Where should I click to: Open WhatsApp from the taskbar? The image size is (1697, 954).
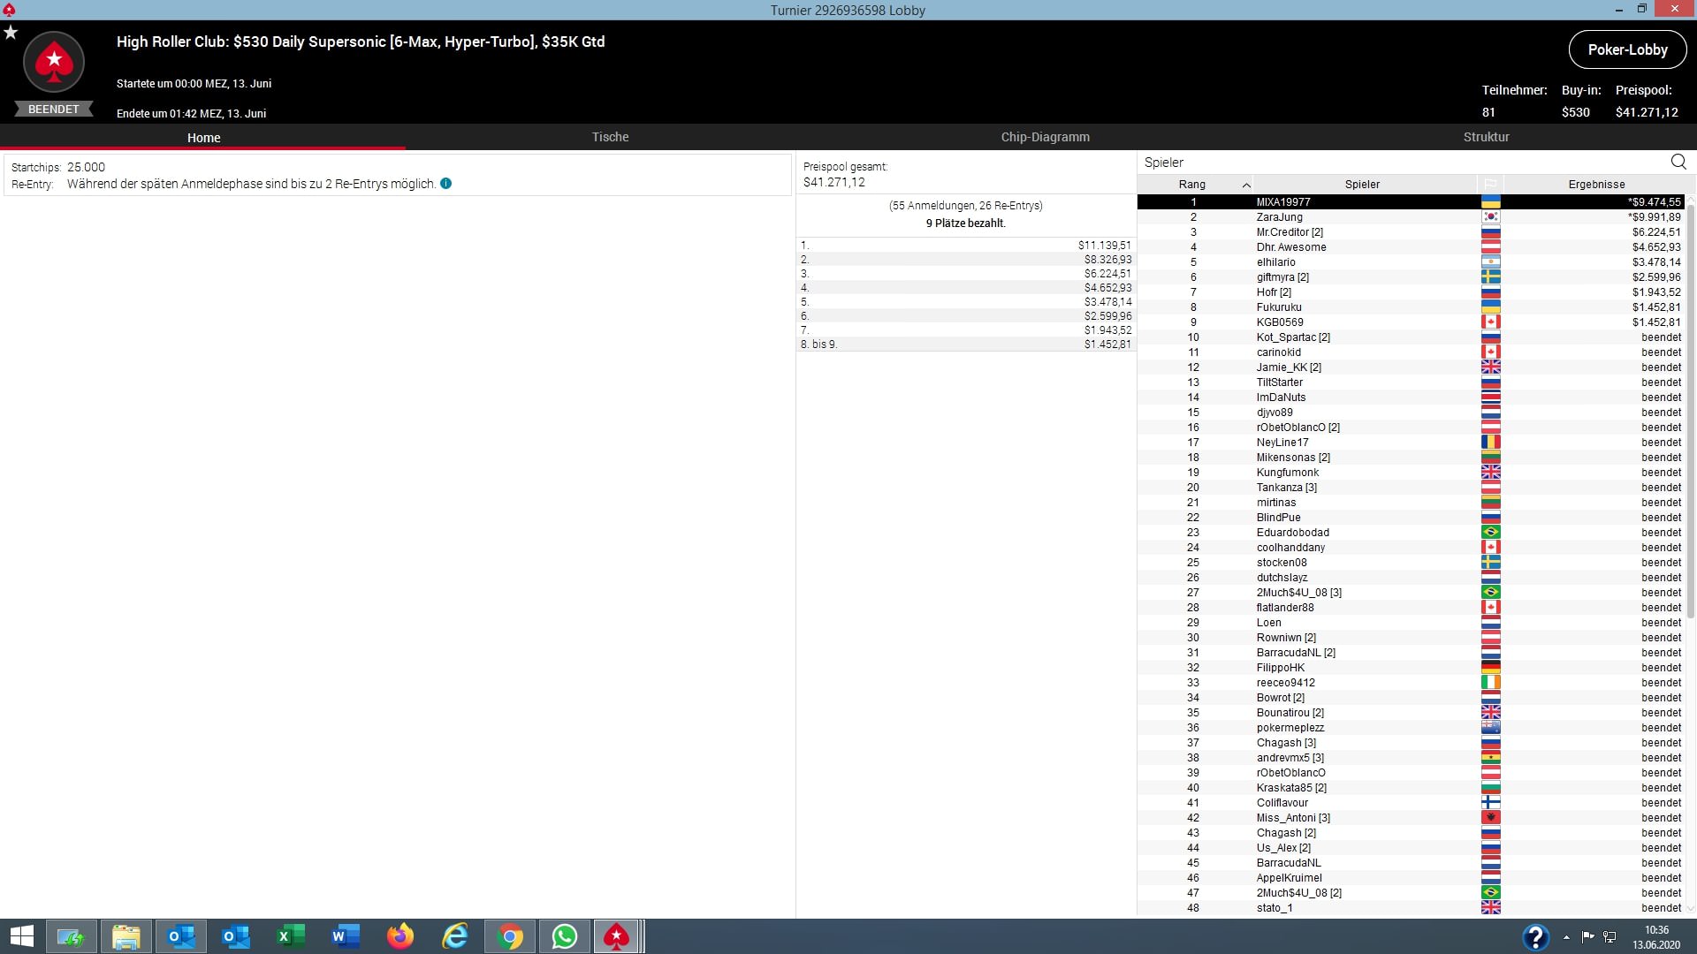(564, 936)
